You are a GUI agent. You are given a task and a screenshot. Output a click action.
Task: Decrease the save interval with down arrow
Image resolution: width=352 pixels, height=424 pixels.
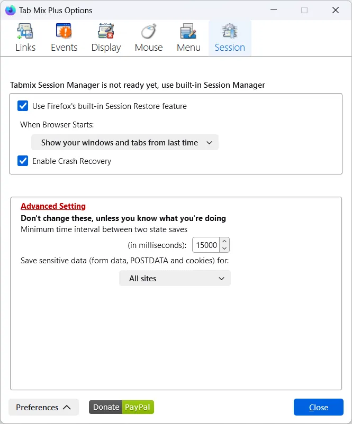(224, 248)
